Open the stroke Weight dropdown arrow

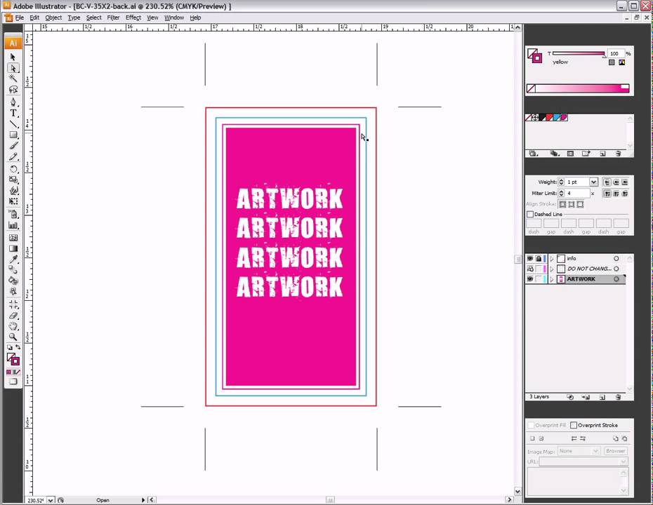click(593, 182)
